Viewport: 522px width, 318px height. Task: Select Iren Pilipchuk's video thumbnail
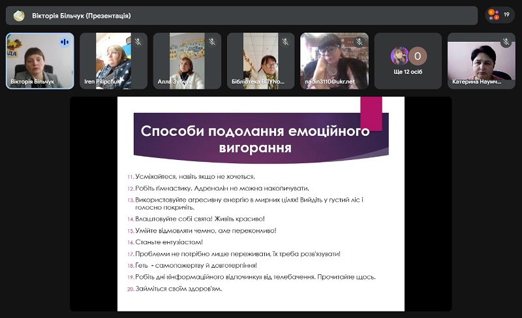point(113,61)
